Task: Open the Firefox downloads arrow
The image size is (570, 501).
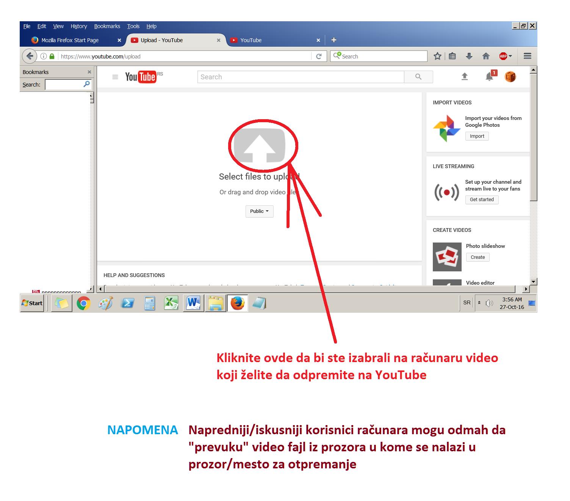Action: point(469,56)
